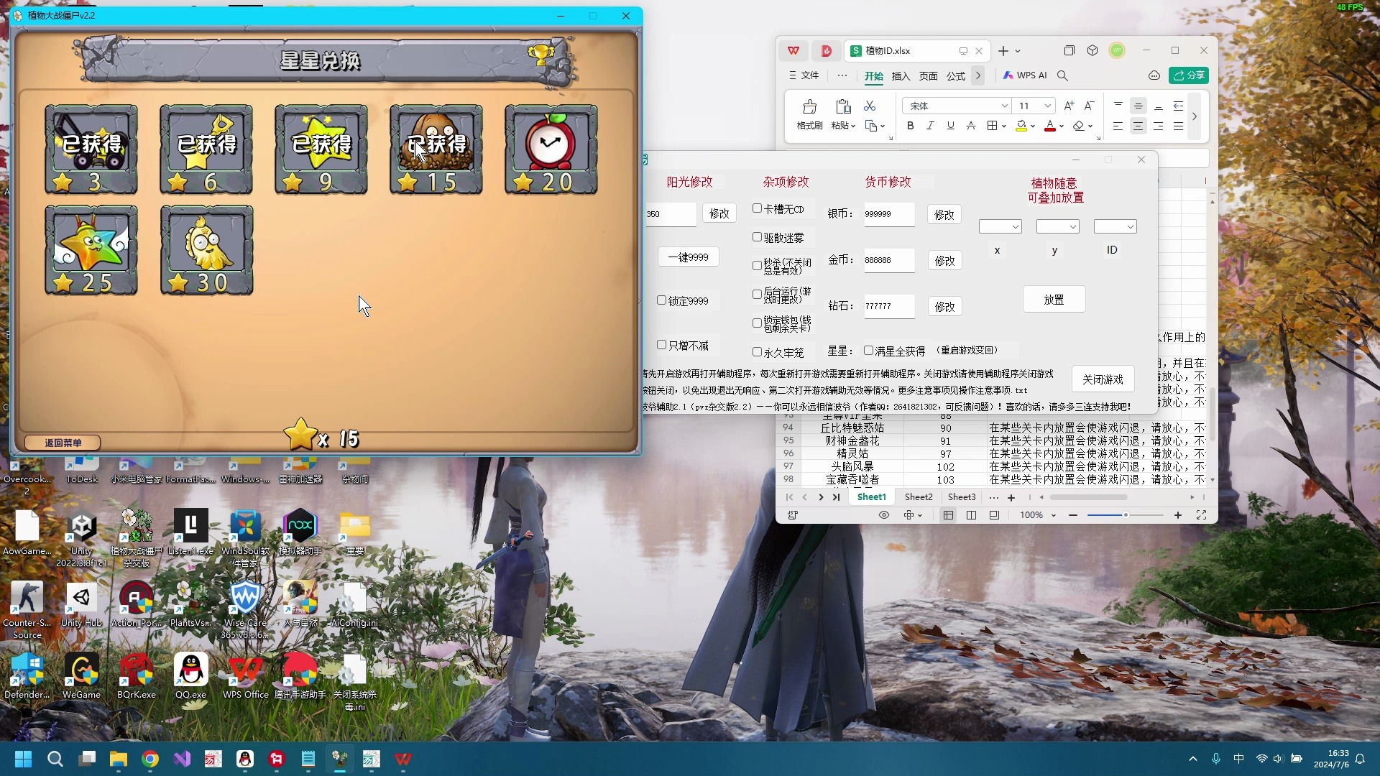Open QQ penguin icon in taskbar

tap(245, 759)
